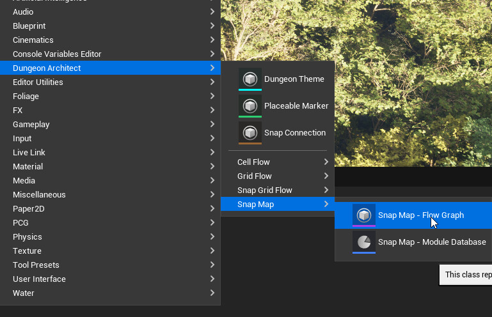Expand the Audio category chevron
Viewport: 492px width, 317px height.
click(212, 12)
